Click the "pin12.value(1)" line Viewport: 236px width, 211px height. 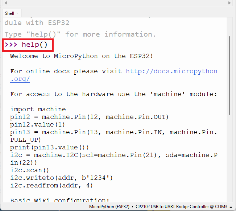[x=38, y=124]
